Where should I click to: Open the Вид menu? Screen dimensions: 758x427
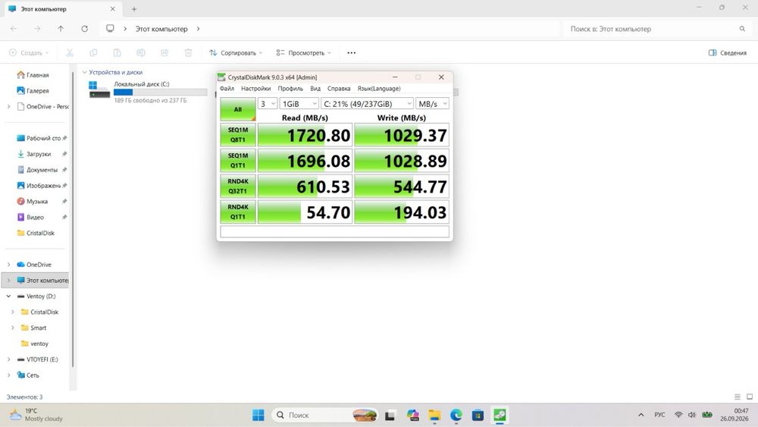(x=315, y=89)
